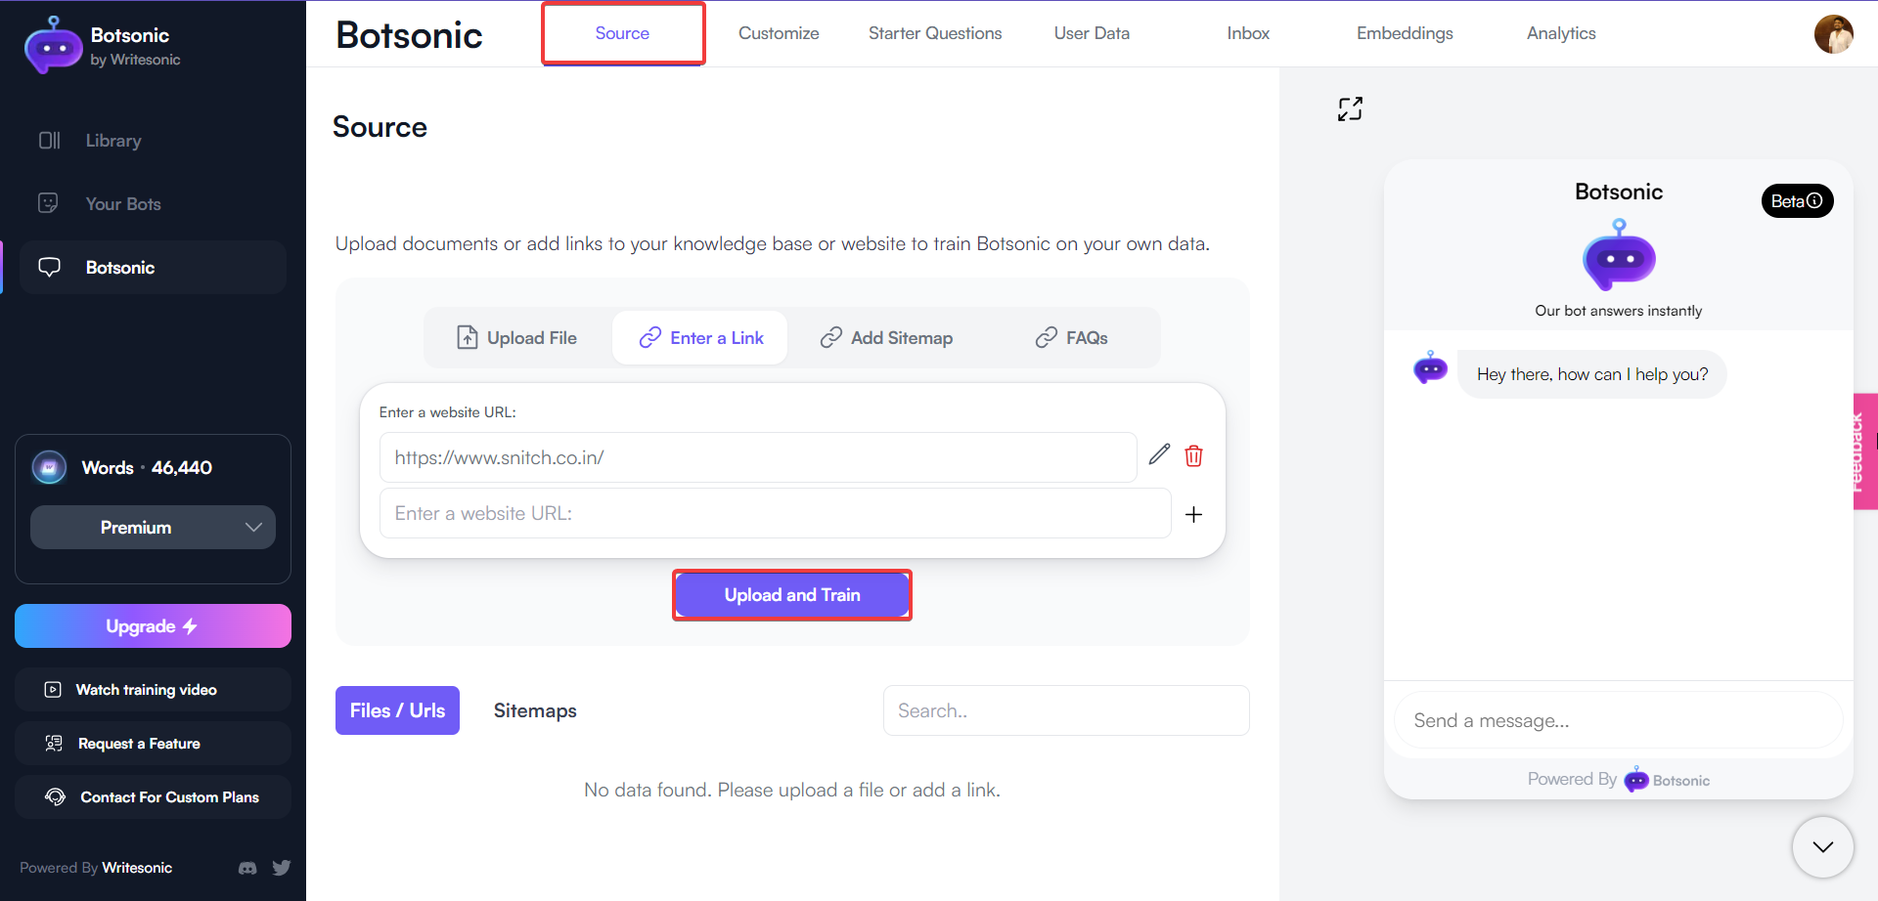
Task: Add another website URL with plus icon
Action: [1193, 513]
